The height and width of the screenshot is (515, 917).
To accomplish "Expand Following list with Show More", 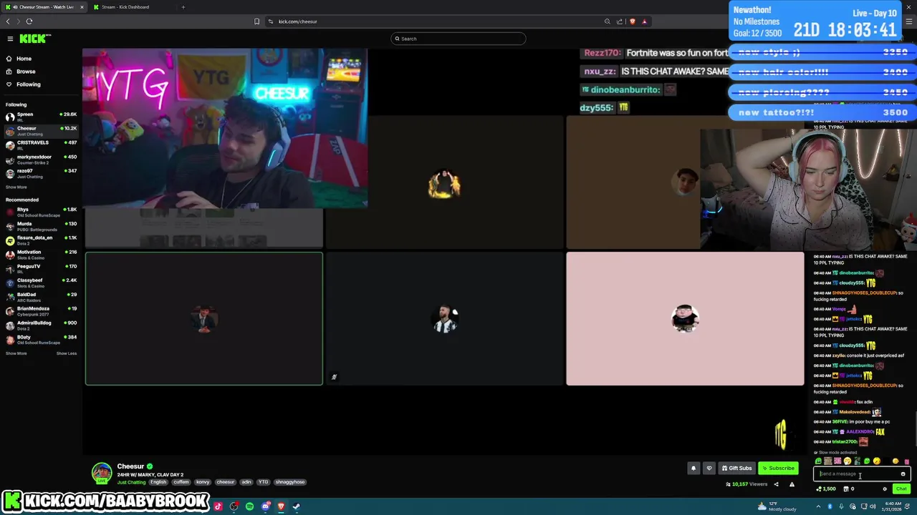I will [16, 187].
